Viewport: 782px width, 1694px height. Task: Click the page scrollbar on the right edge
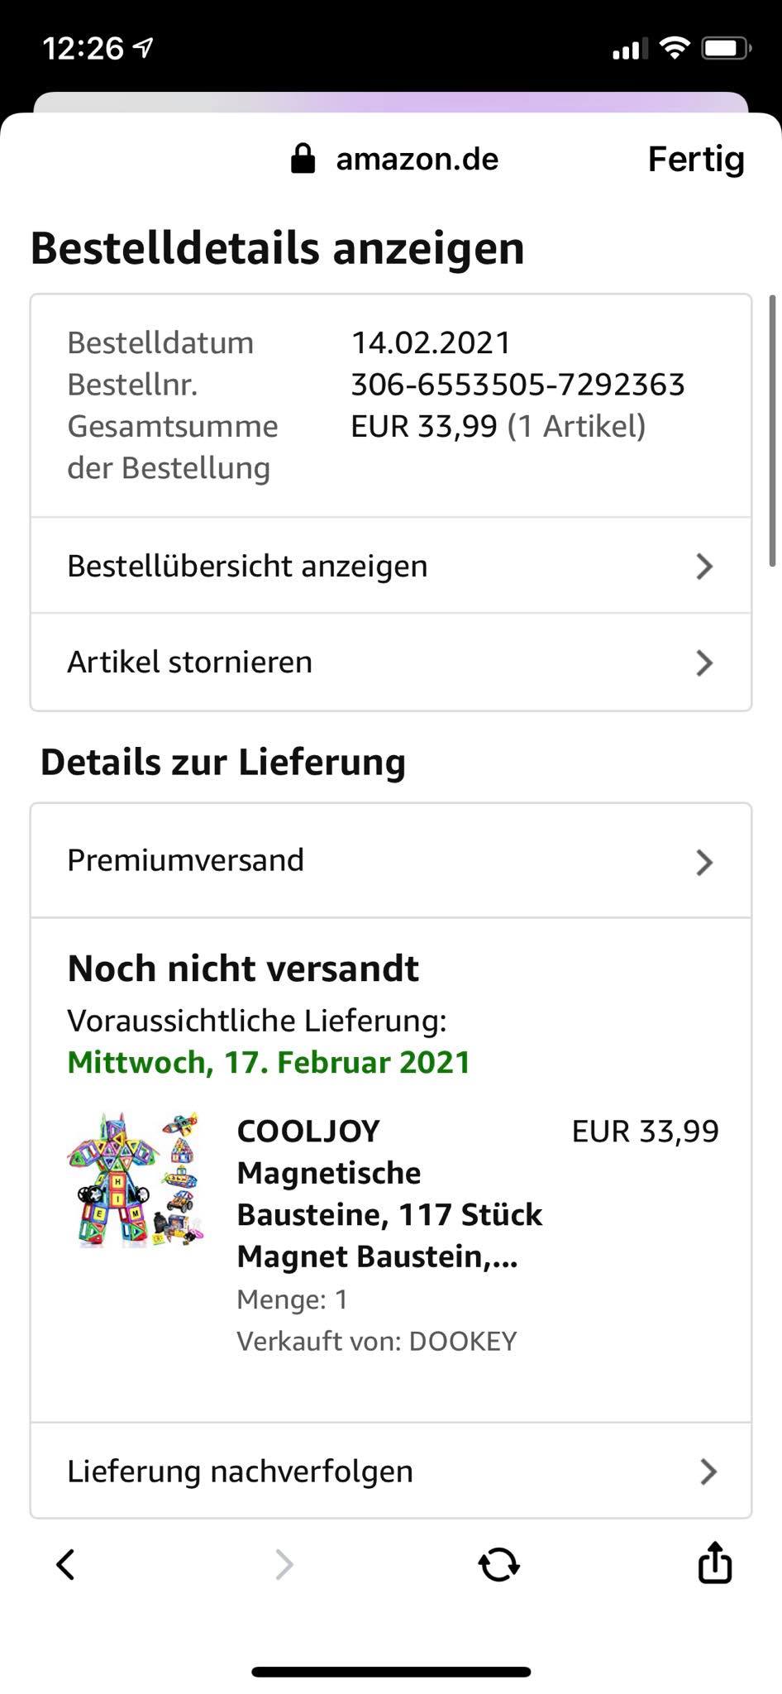[773, 430]
